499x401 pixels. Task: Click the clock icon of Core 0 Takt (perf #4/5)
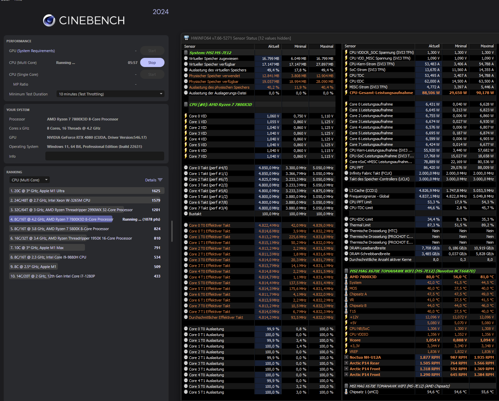(x=186, y=168)
